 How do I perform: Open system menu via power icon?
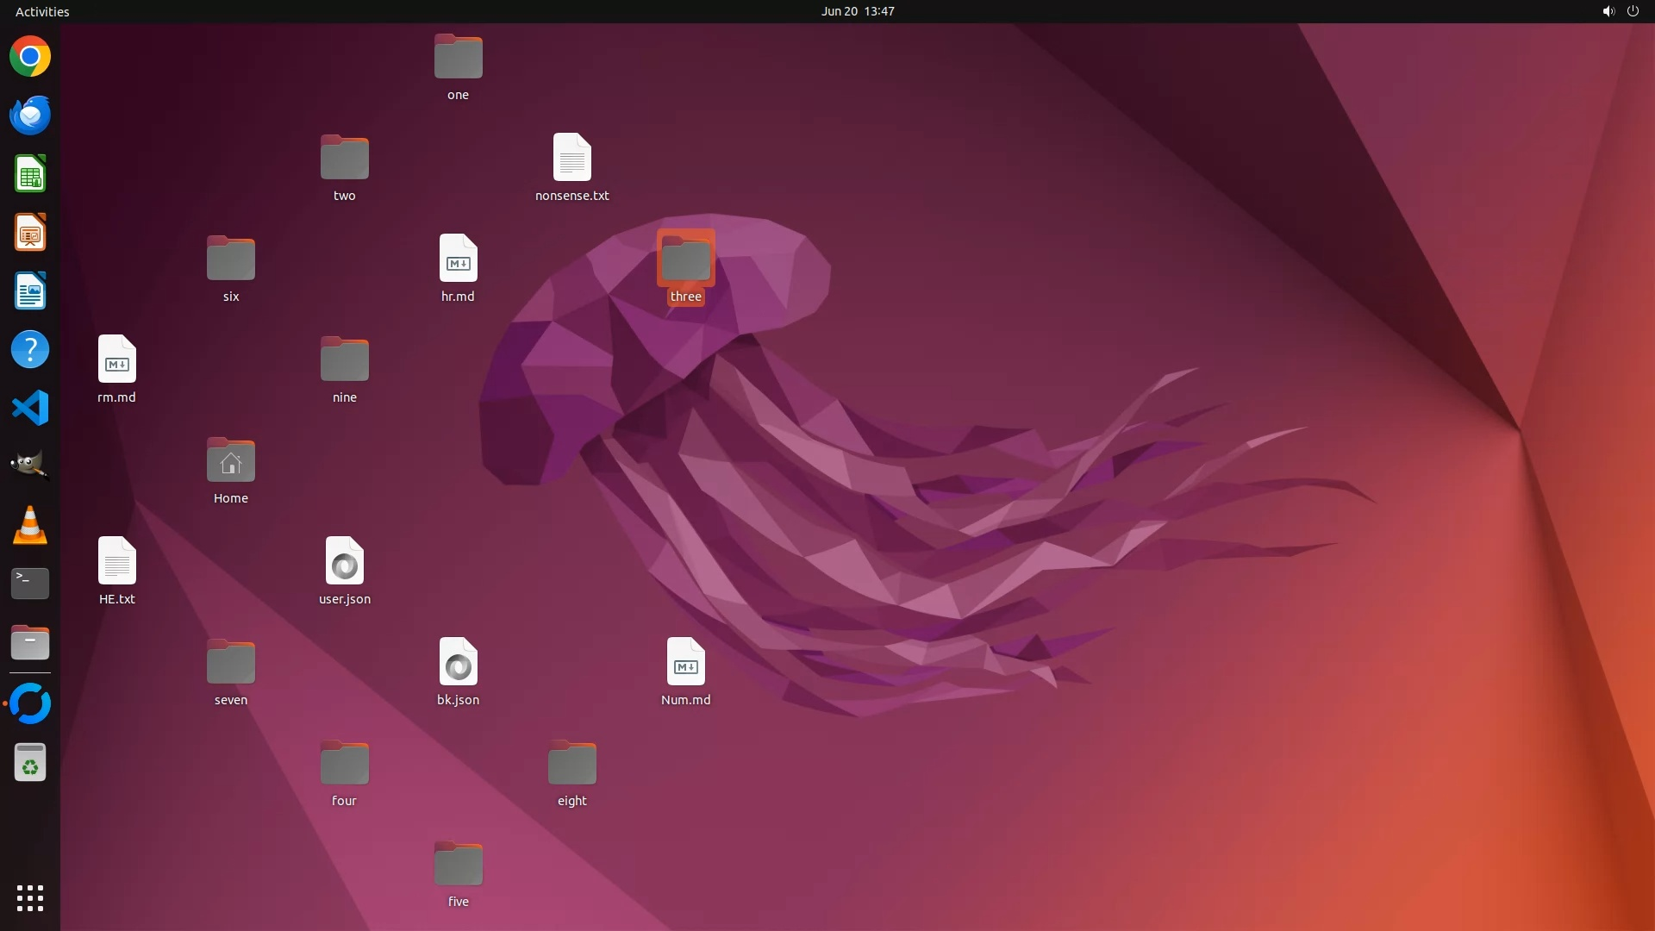coord(1633,11)
